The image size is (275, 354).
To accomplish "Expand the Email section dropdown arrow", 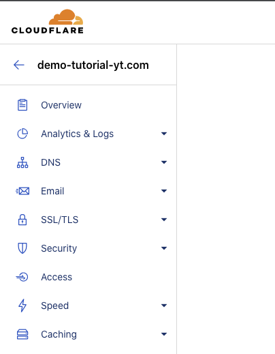I will point(164,191).
